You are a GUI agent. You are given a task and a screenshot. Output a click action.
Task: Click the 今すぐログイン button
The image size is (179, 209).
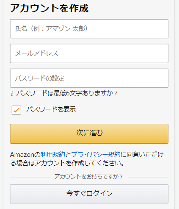89,194
